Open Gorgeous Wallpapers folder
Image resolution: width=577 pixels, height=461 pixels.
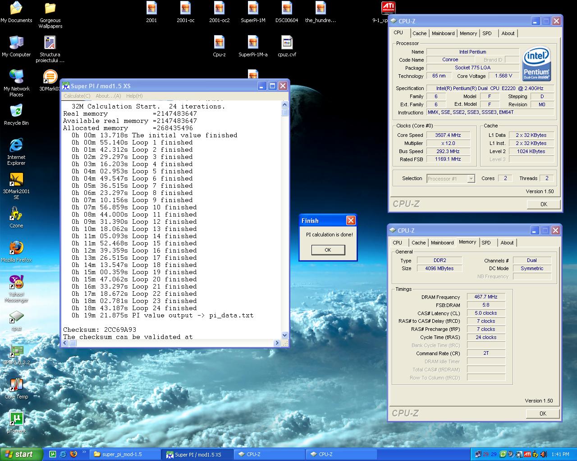[50, 15]
